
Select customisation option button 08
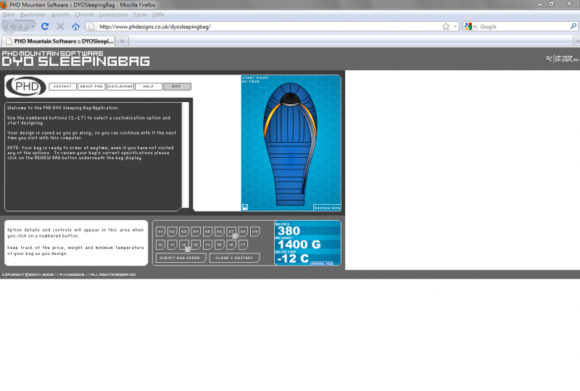point(243,232)
